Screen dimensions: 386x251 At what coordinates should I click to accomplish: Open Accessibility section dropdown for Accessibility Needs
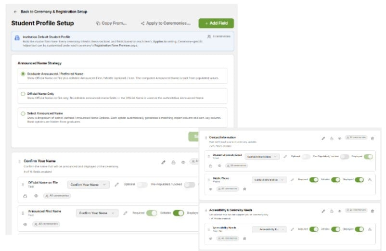[x=269, y=229]
